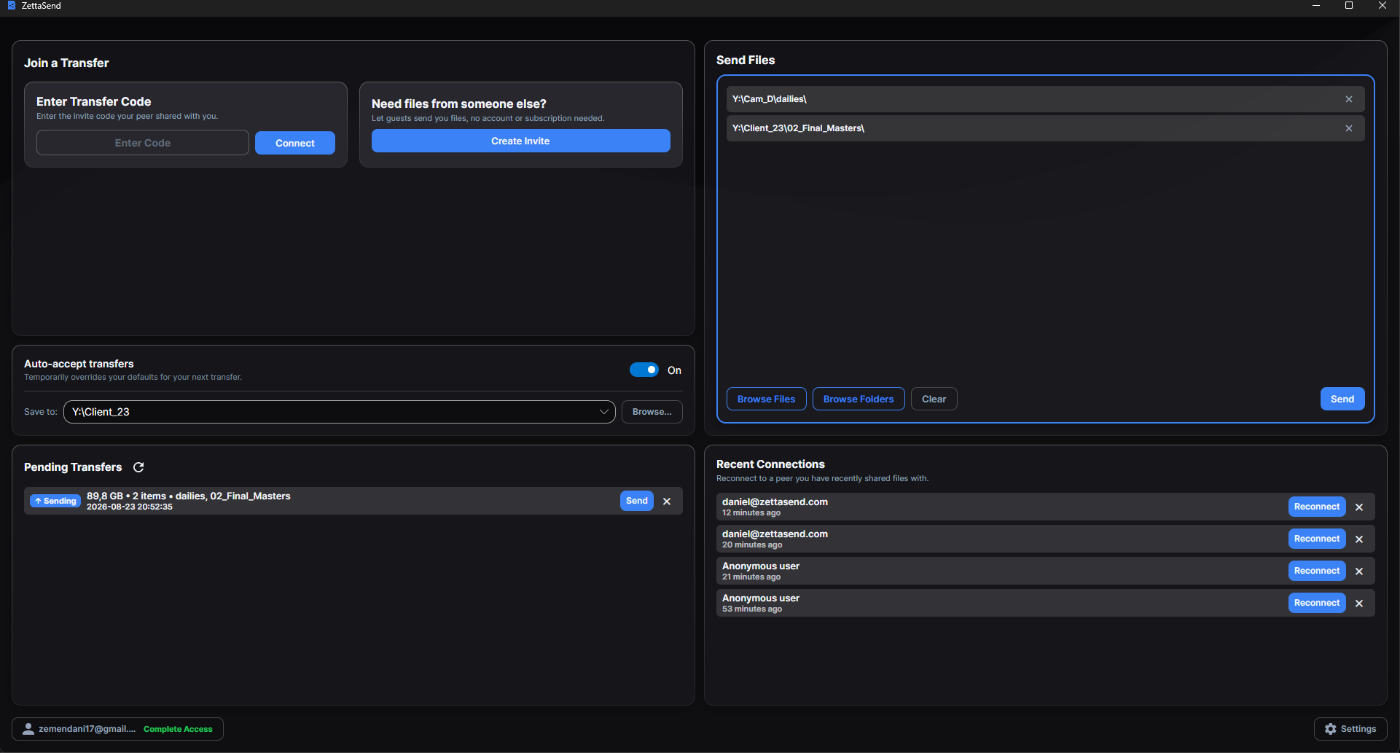Viewport: 1400px width, 753px height.
Task: Reconnect to Anonymous user from 53 minutes ago
Action: (x=1317, y=603)
